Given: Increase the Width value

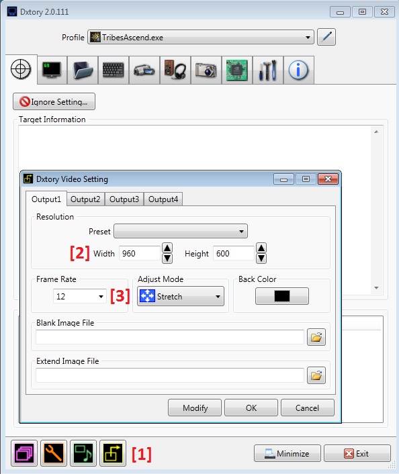Looking at the screenshot, I should point(167,248).
